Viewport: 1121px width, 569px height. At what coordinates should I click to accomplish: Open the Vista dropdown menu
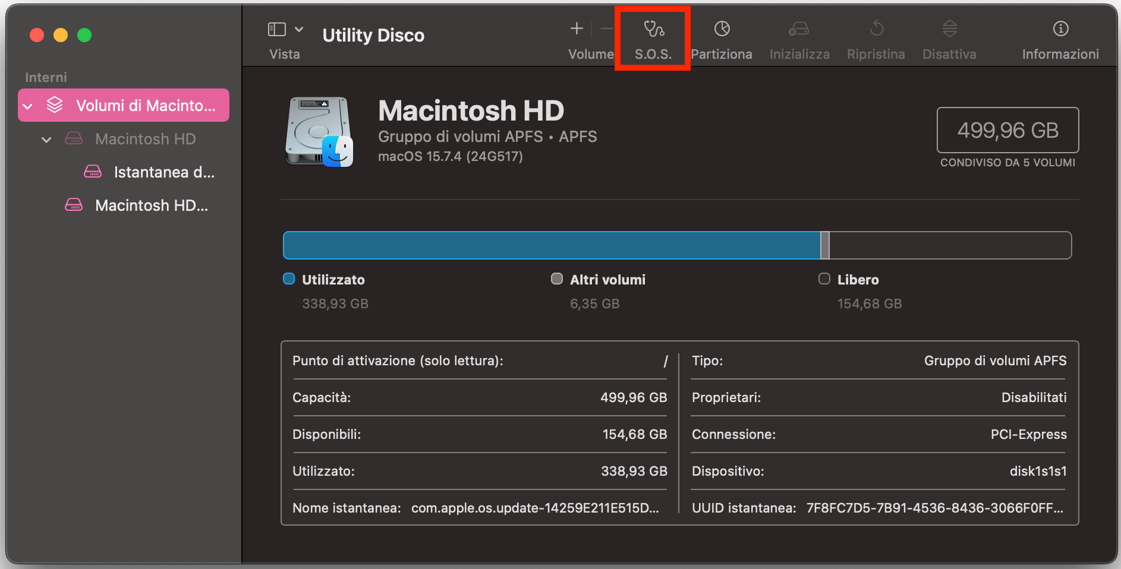point(300,29)
